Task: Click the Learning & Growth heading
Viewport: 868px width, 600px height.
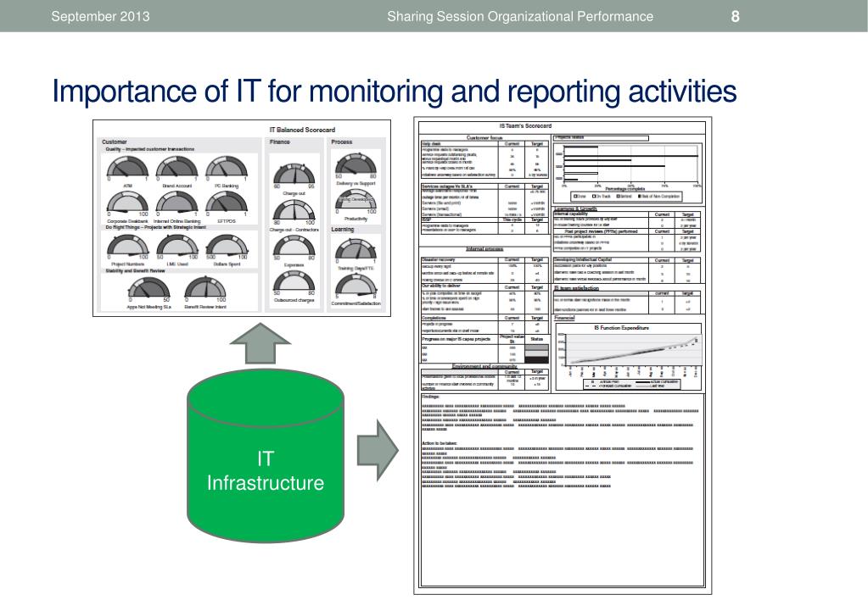Action: coord(576,208)
